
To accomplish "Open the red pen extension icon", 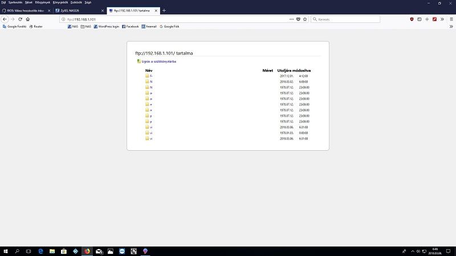I will click(434, 19).
